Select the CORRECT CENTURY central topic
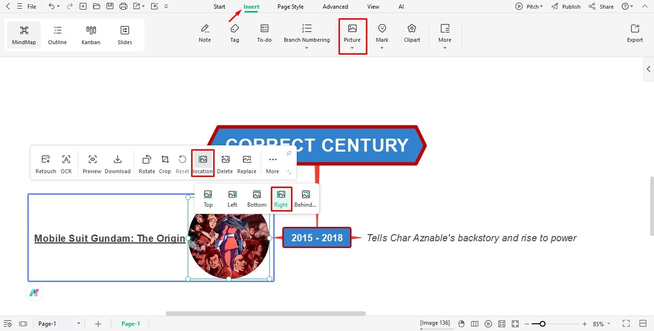Screen dimensions: 654x331 click(x=317, y=145)
